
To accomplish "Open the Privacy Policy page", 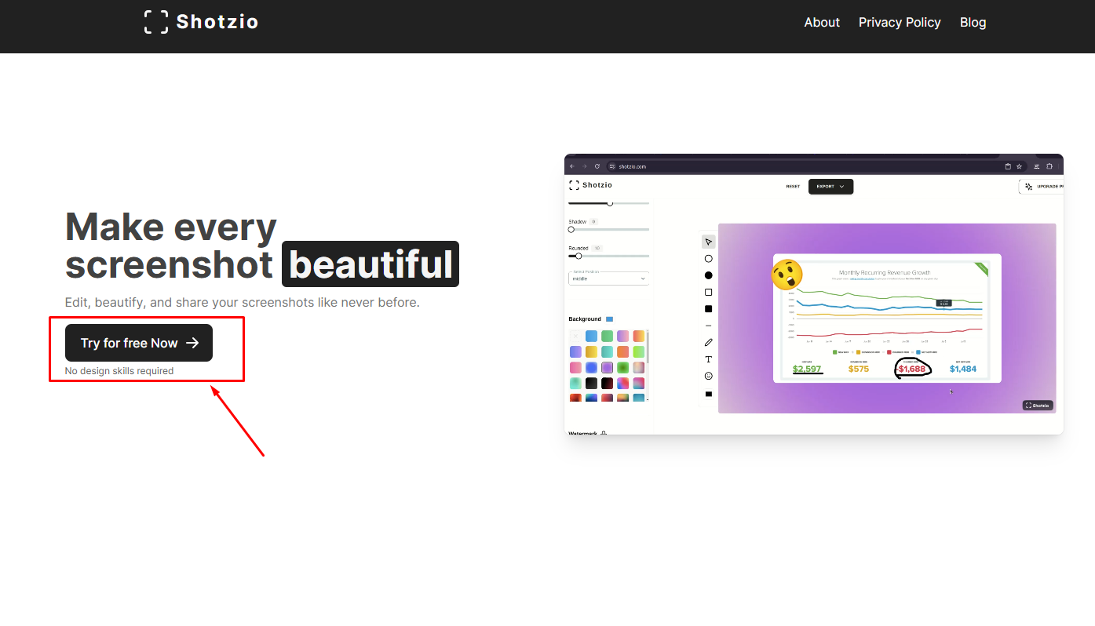I will click(900, 22).
